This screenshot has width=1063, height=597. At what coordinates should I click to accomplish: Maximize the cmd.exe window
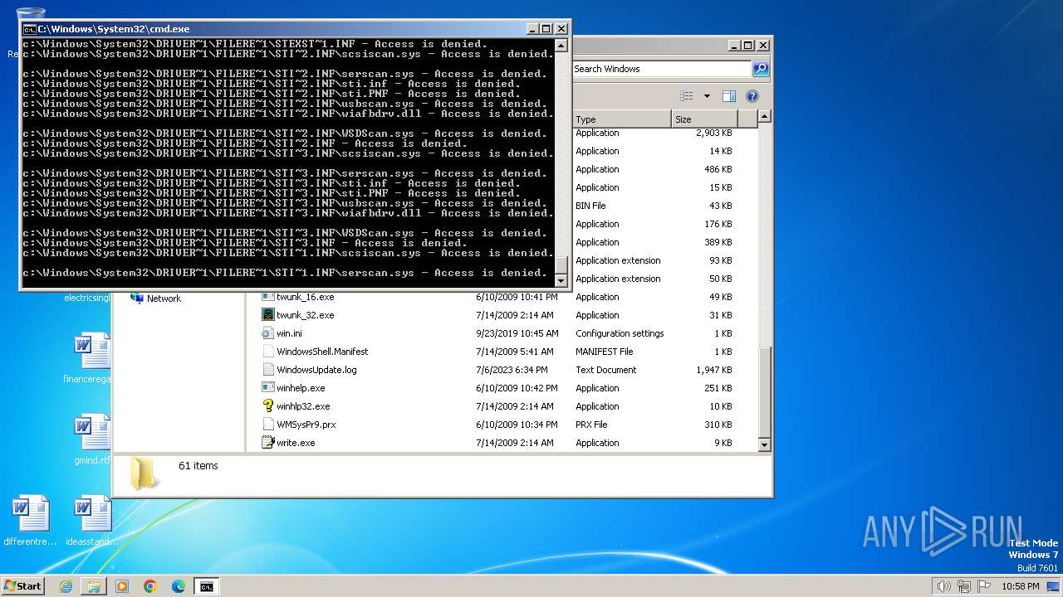tap(546, 29)
